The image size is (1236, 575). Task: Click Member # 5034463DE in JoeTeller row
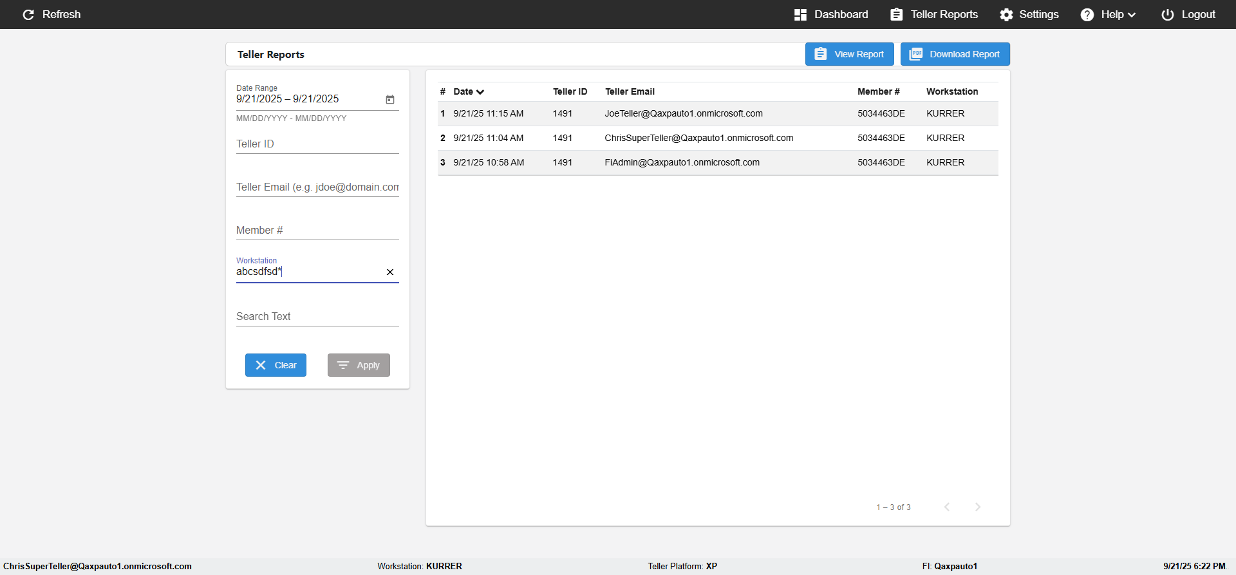(x=881, y=113)
